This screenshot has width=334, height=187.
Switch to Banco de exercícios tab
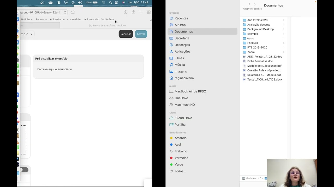(107, 25)
